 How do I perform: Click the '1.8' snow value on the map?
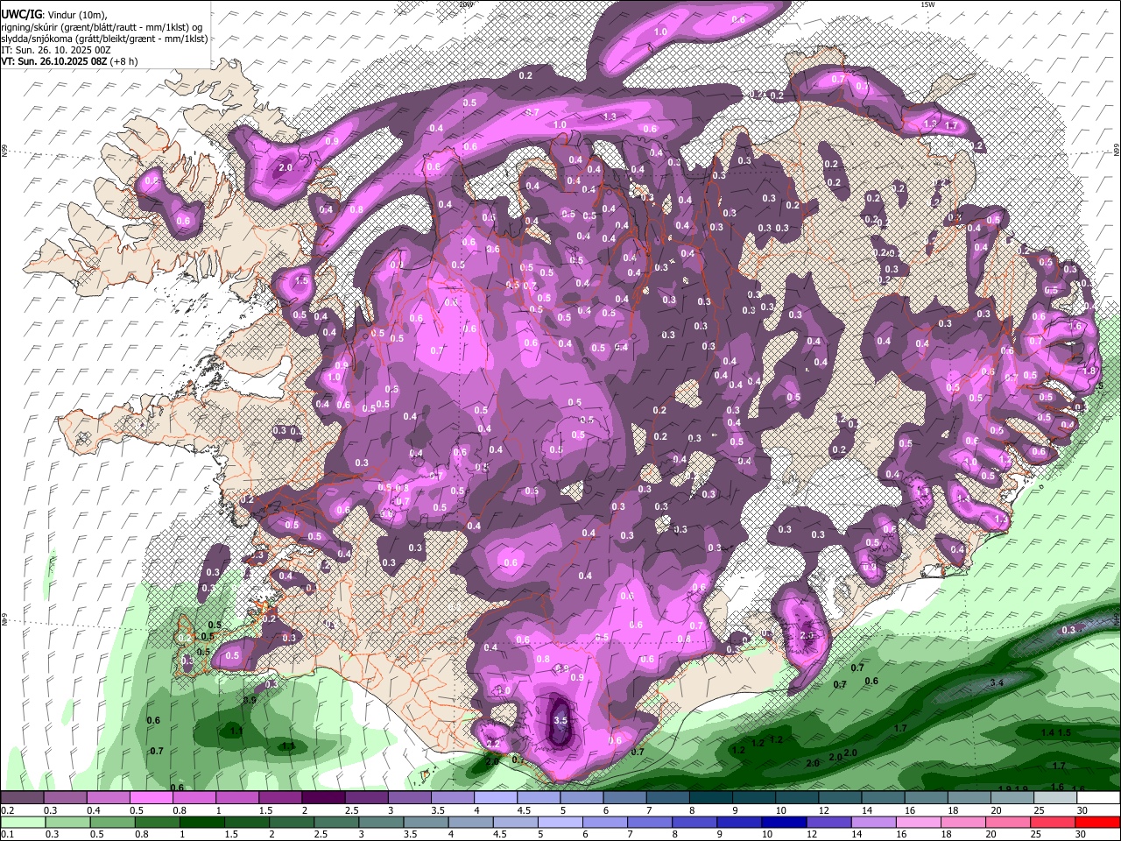[1089, 371]
